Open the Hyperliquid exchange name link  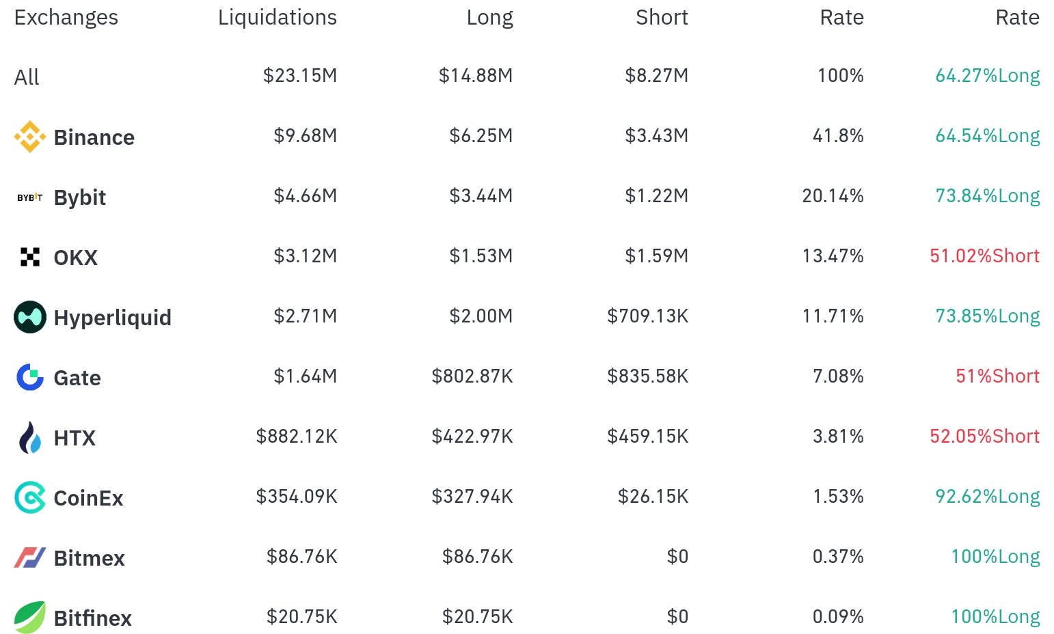click(113, 318)
